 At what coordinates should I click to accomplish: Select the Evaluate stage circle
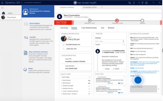tap(117, 21)
